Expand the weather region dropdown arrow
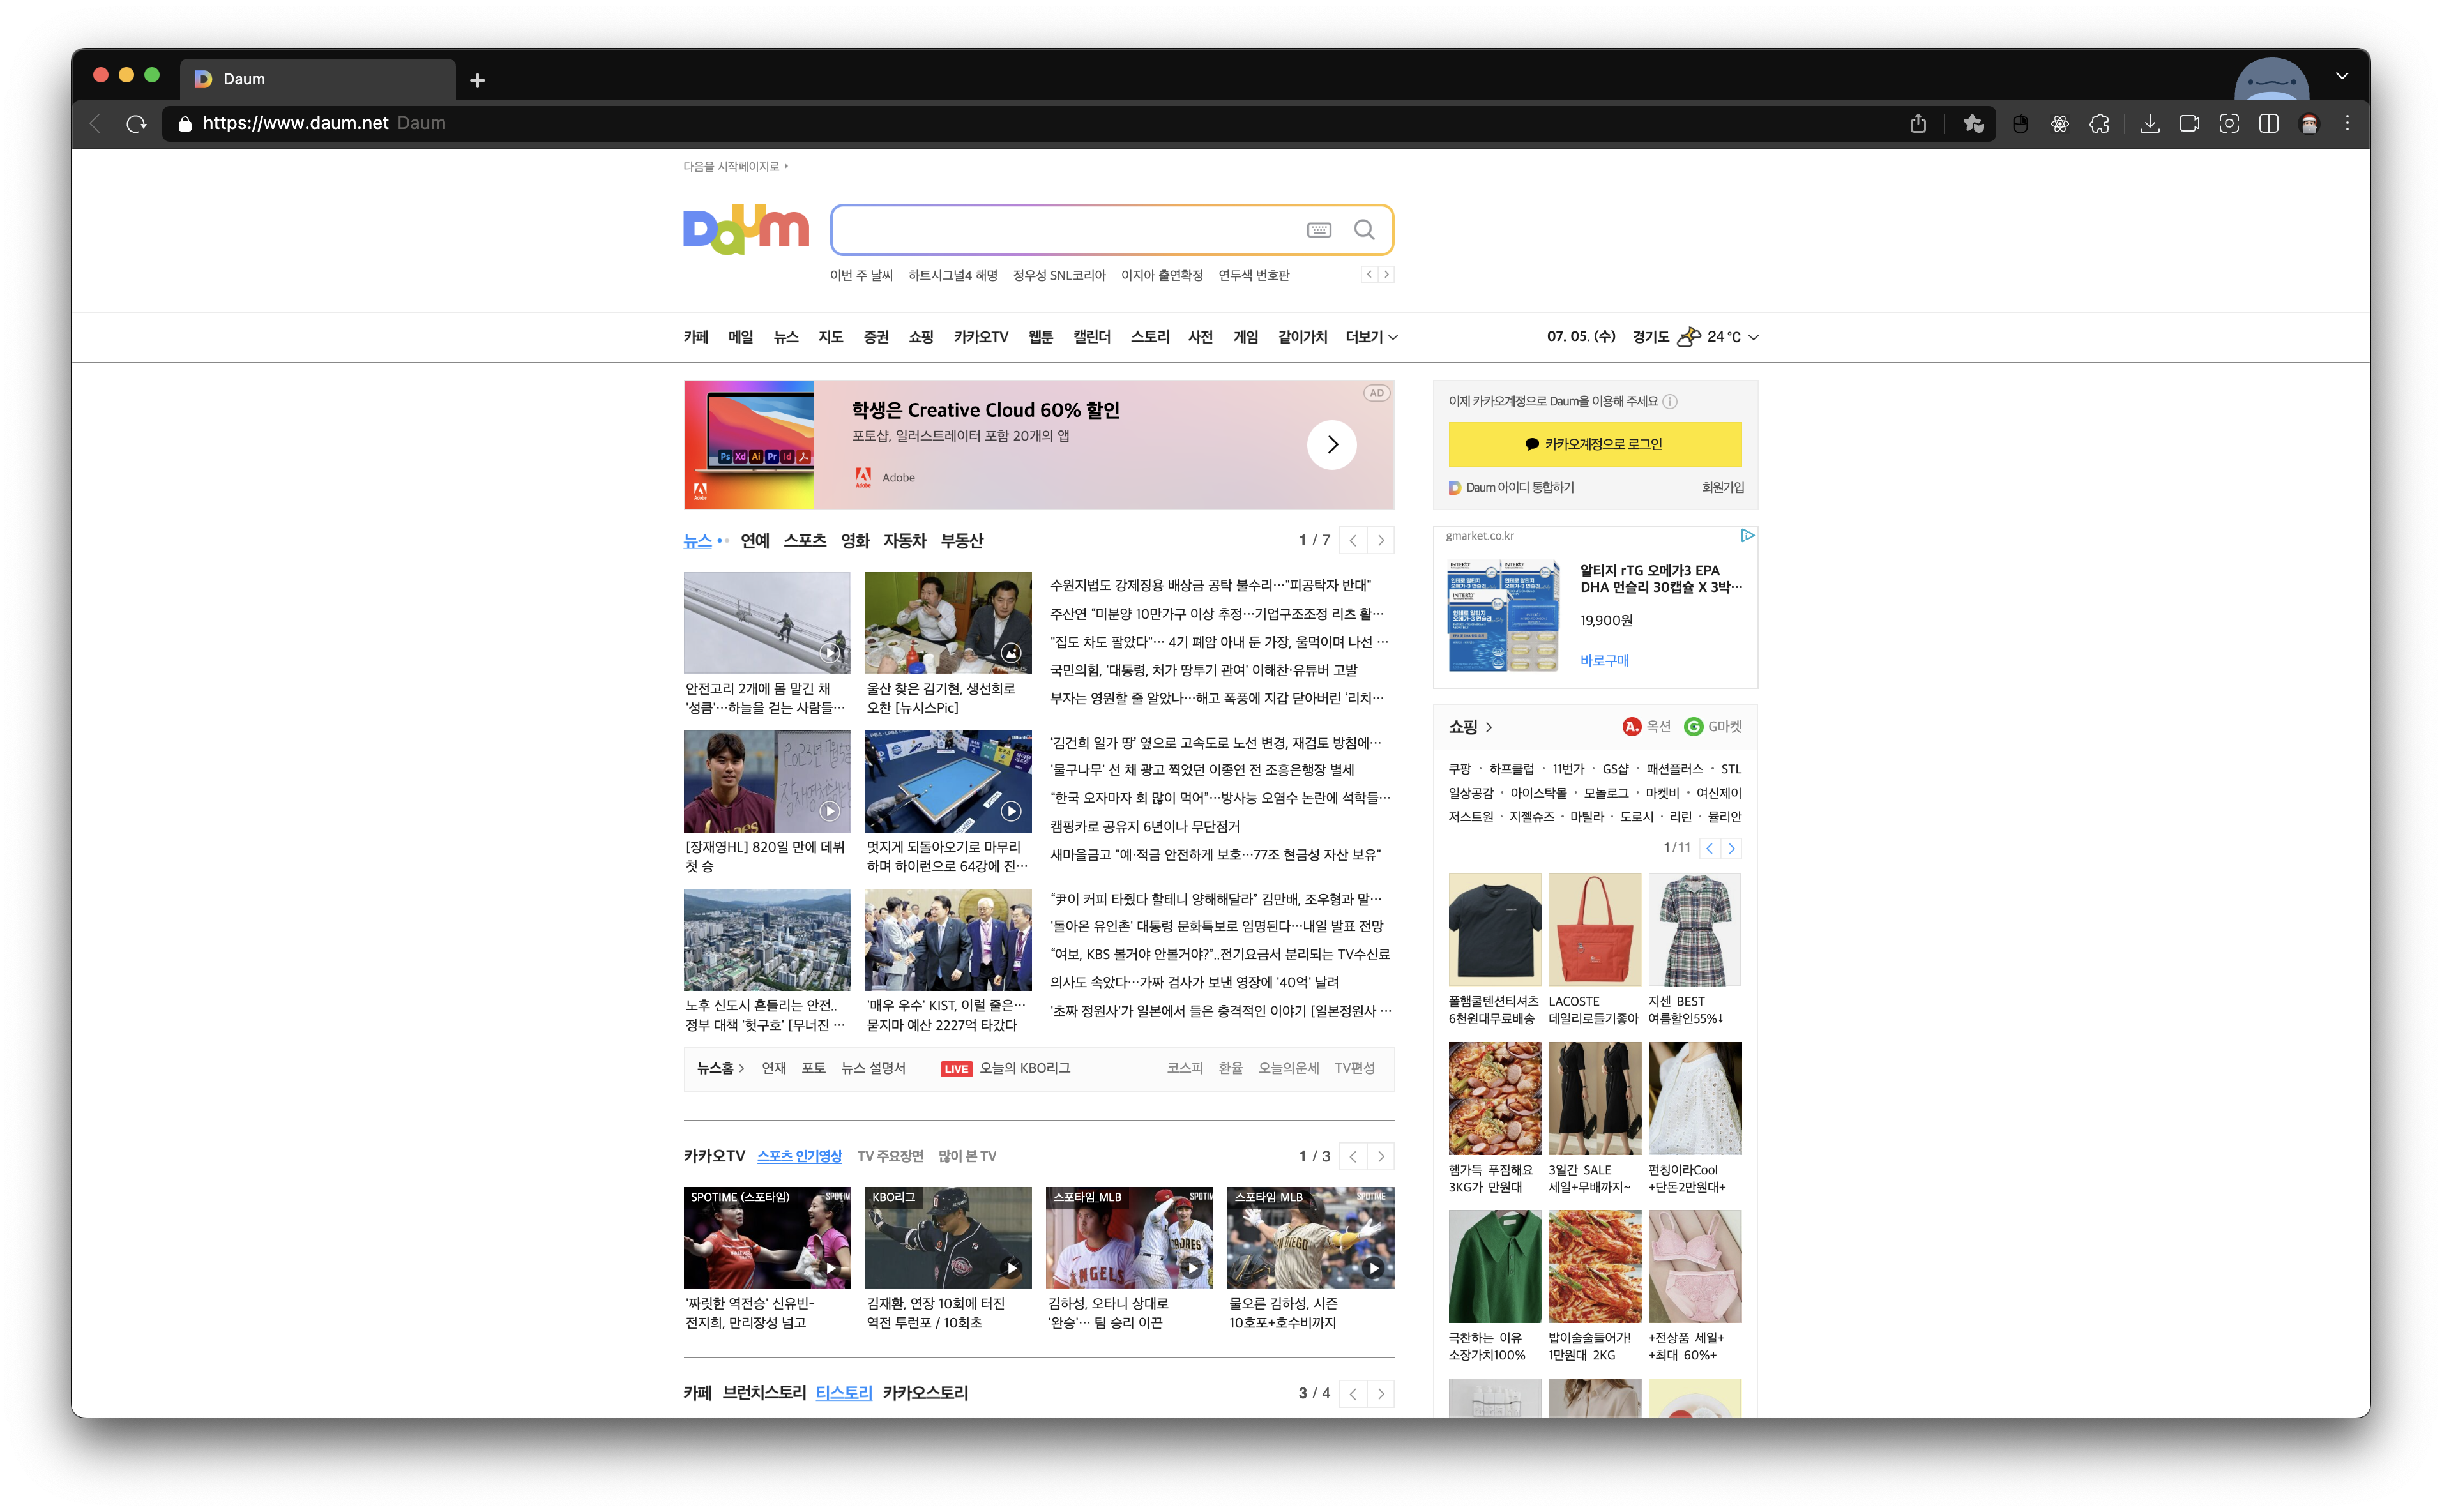This screenshot has width=2442, height=1512. (x=1753, y=338)
